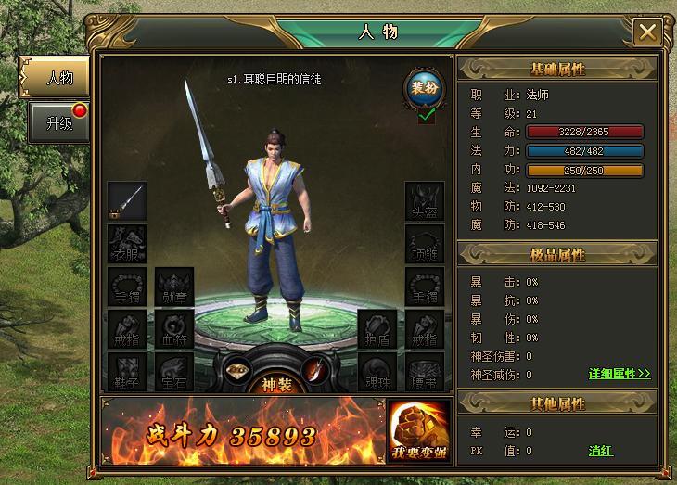Click the equipped spear weapon slot
Screen dimensions: 677x485
127,201
